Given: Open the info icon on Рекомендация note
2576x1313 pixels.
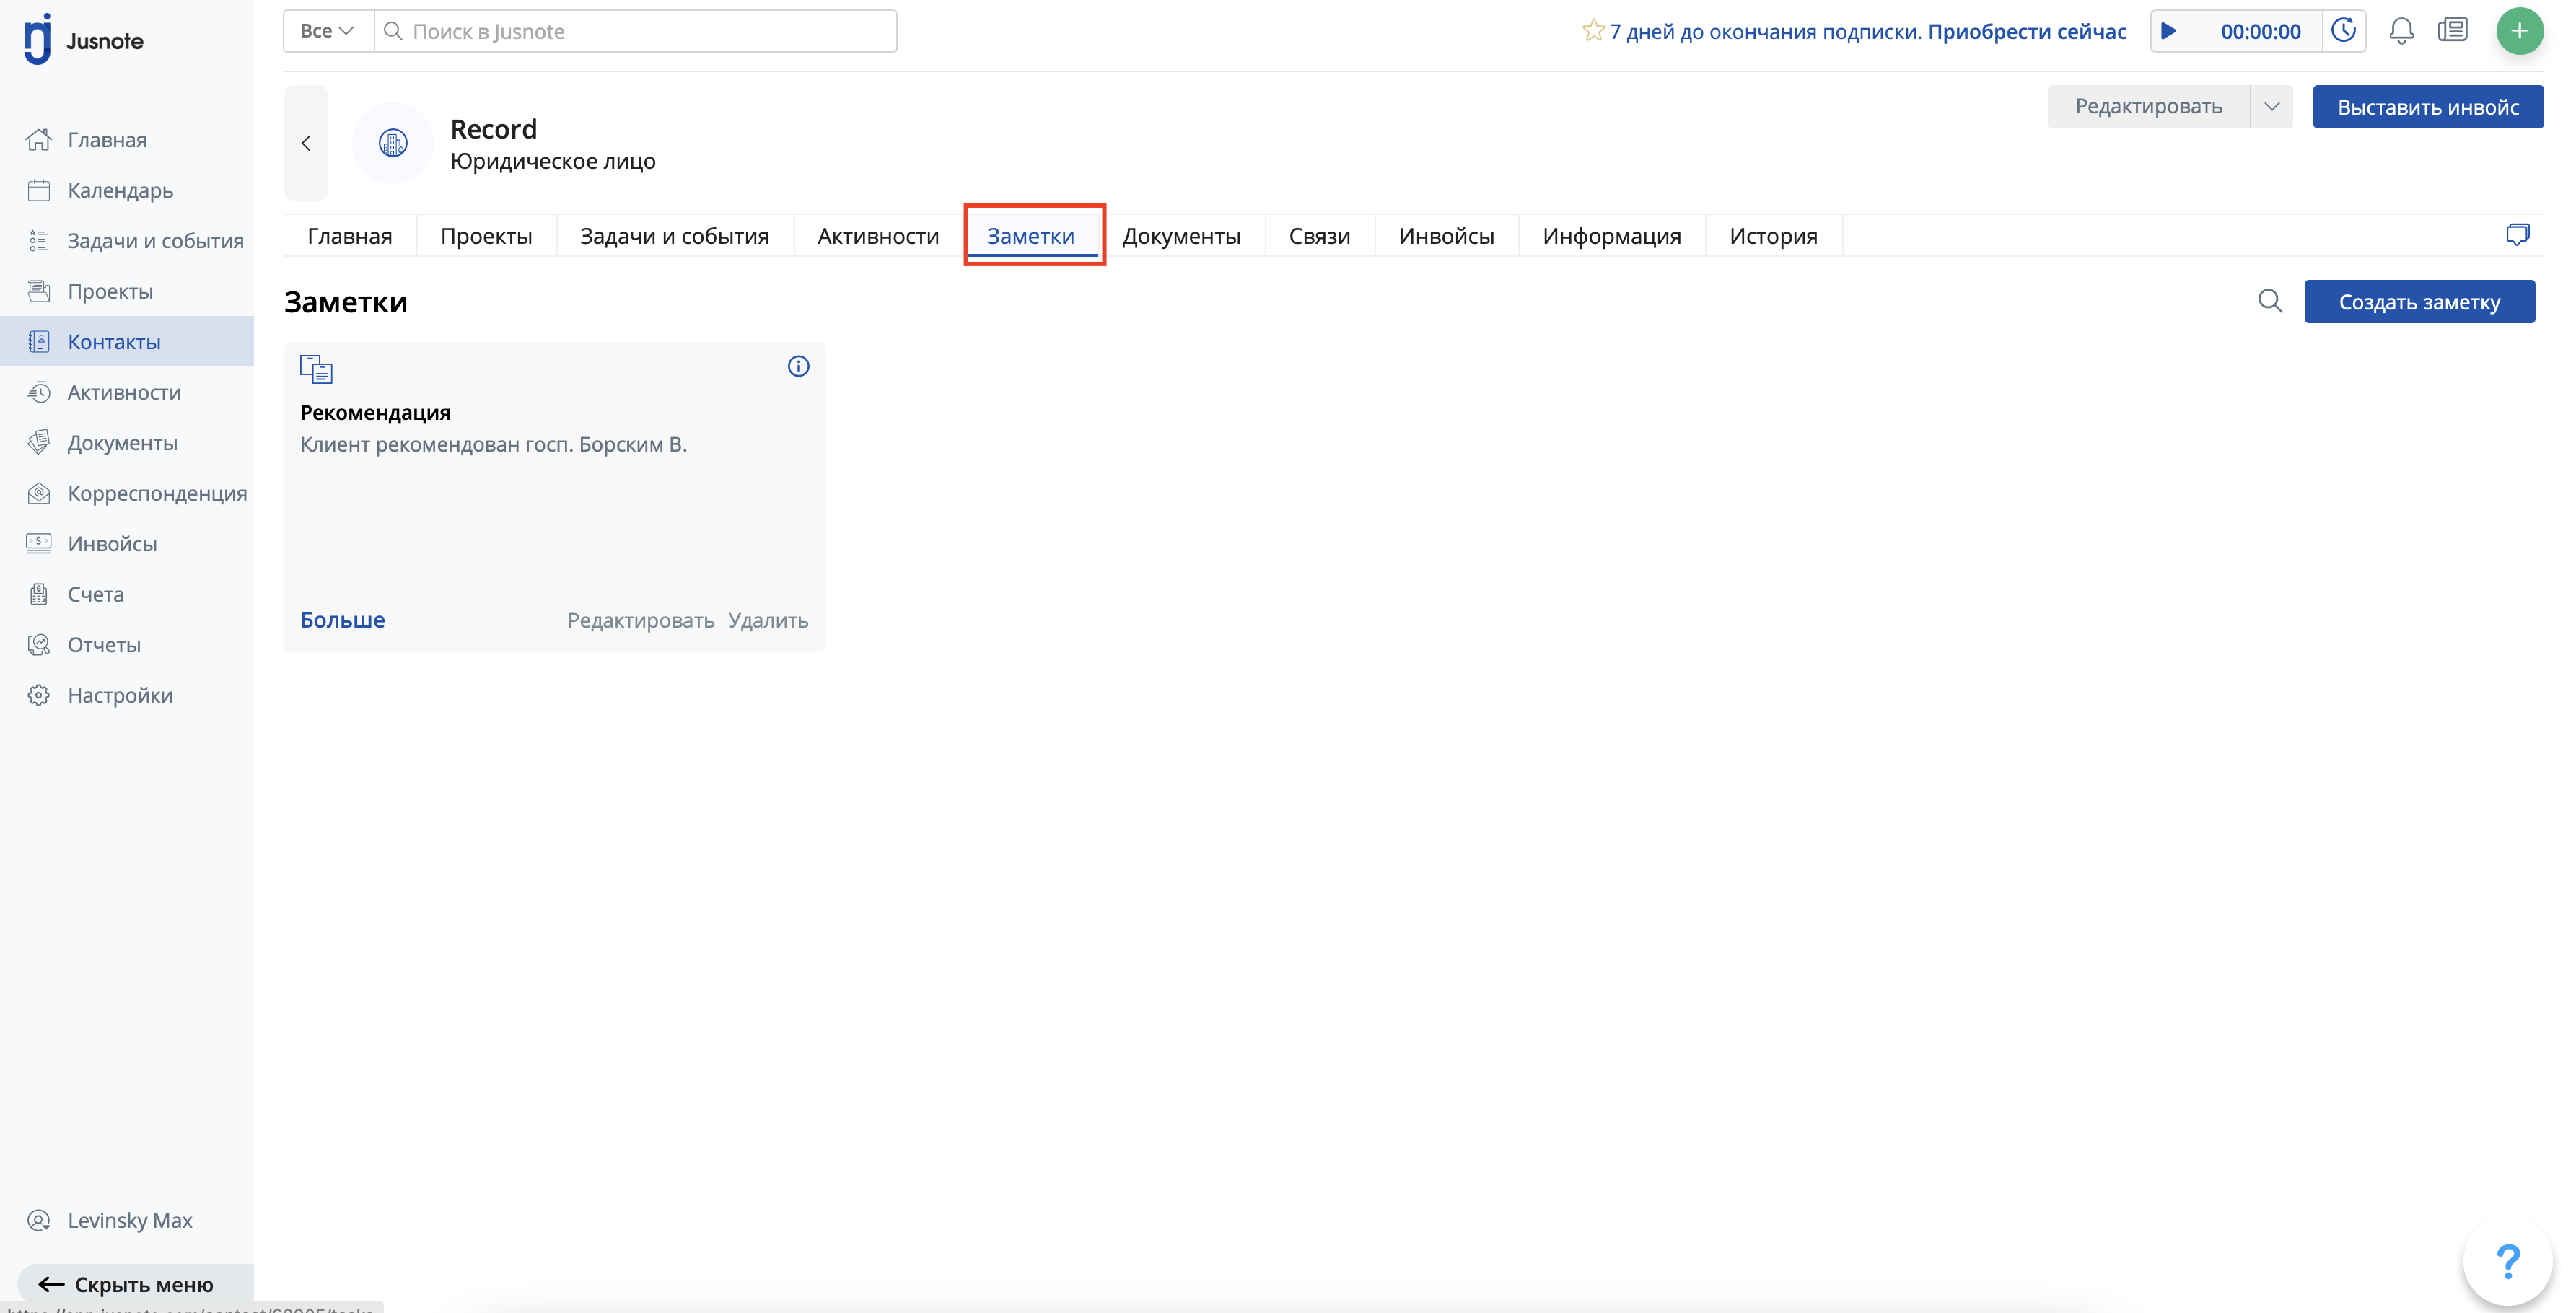Looking at the screenshot, I should coord(798,367).
